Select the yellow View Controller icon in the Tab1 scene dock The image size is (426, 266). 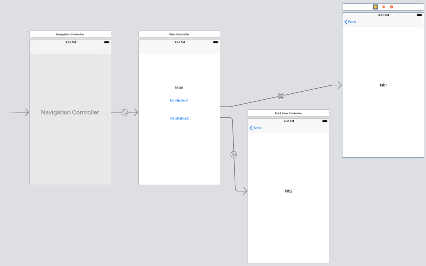(x=375, y=7)
